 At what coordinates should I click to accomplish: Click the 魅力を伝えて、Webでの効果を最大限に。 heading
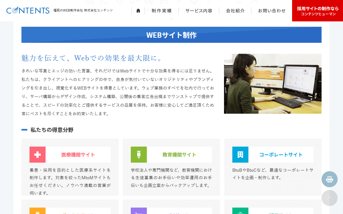[92, 58]
